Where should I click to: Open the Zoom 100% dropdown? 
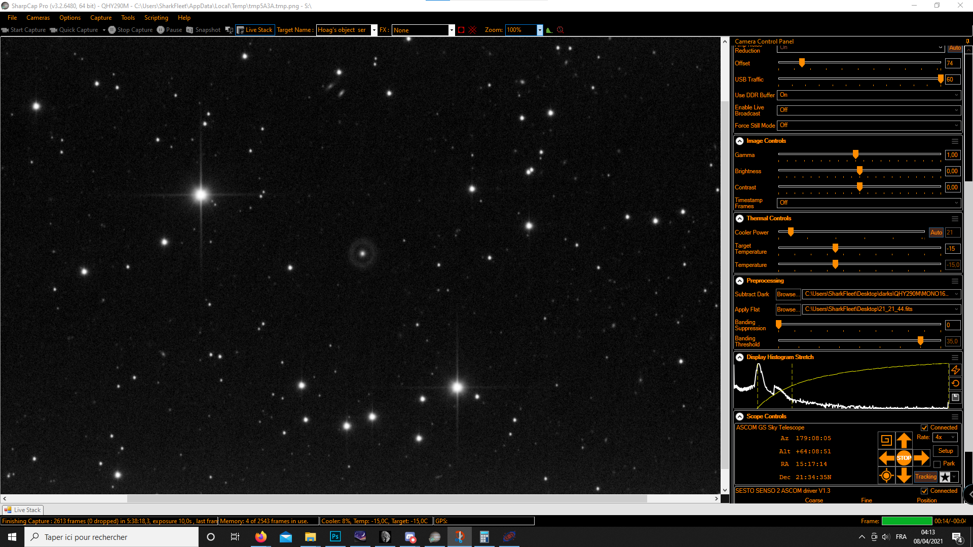540,30
